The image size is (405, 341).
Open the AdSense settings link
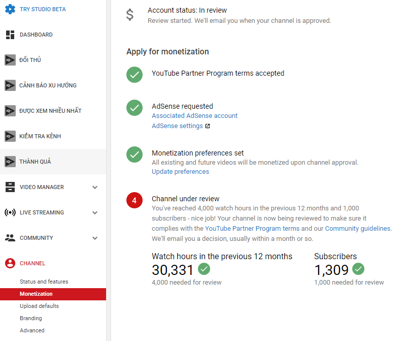tap(177, 126)
